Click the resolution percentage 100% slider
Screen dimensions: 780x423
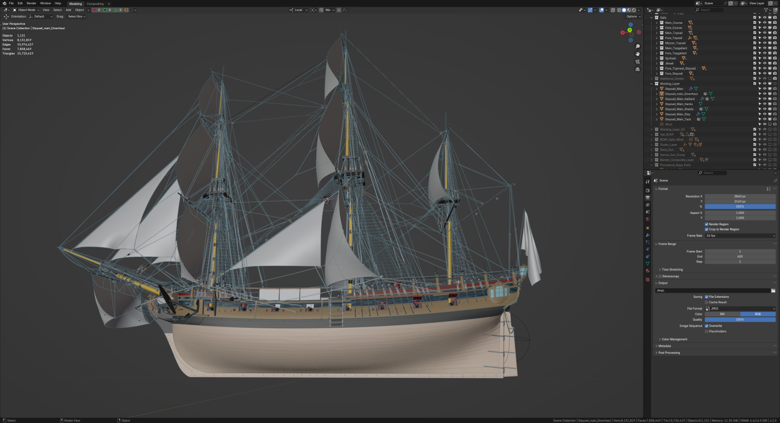[x=740, y=206]
